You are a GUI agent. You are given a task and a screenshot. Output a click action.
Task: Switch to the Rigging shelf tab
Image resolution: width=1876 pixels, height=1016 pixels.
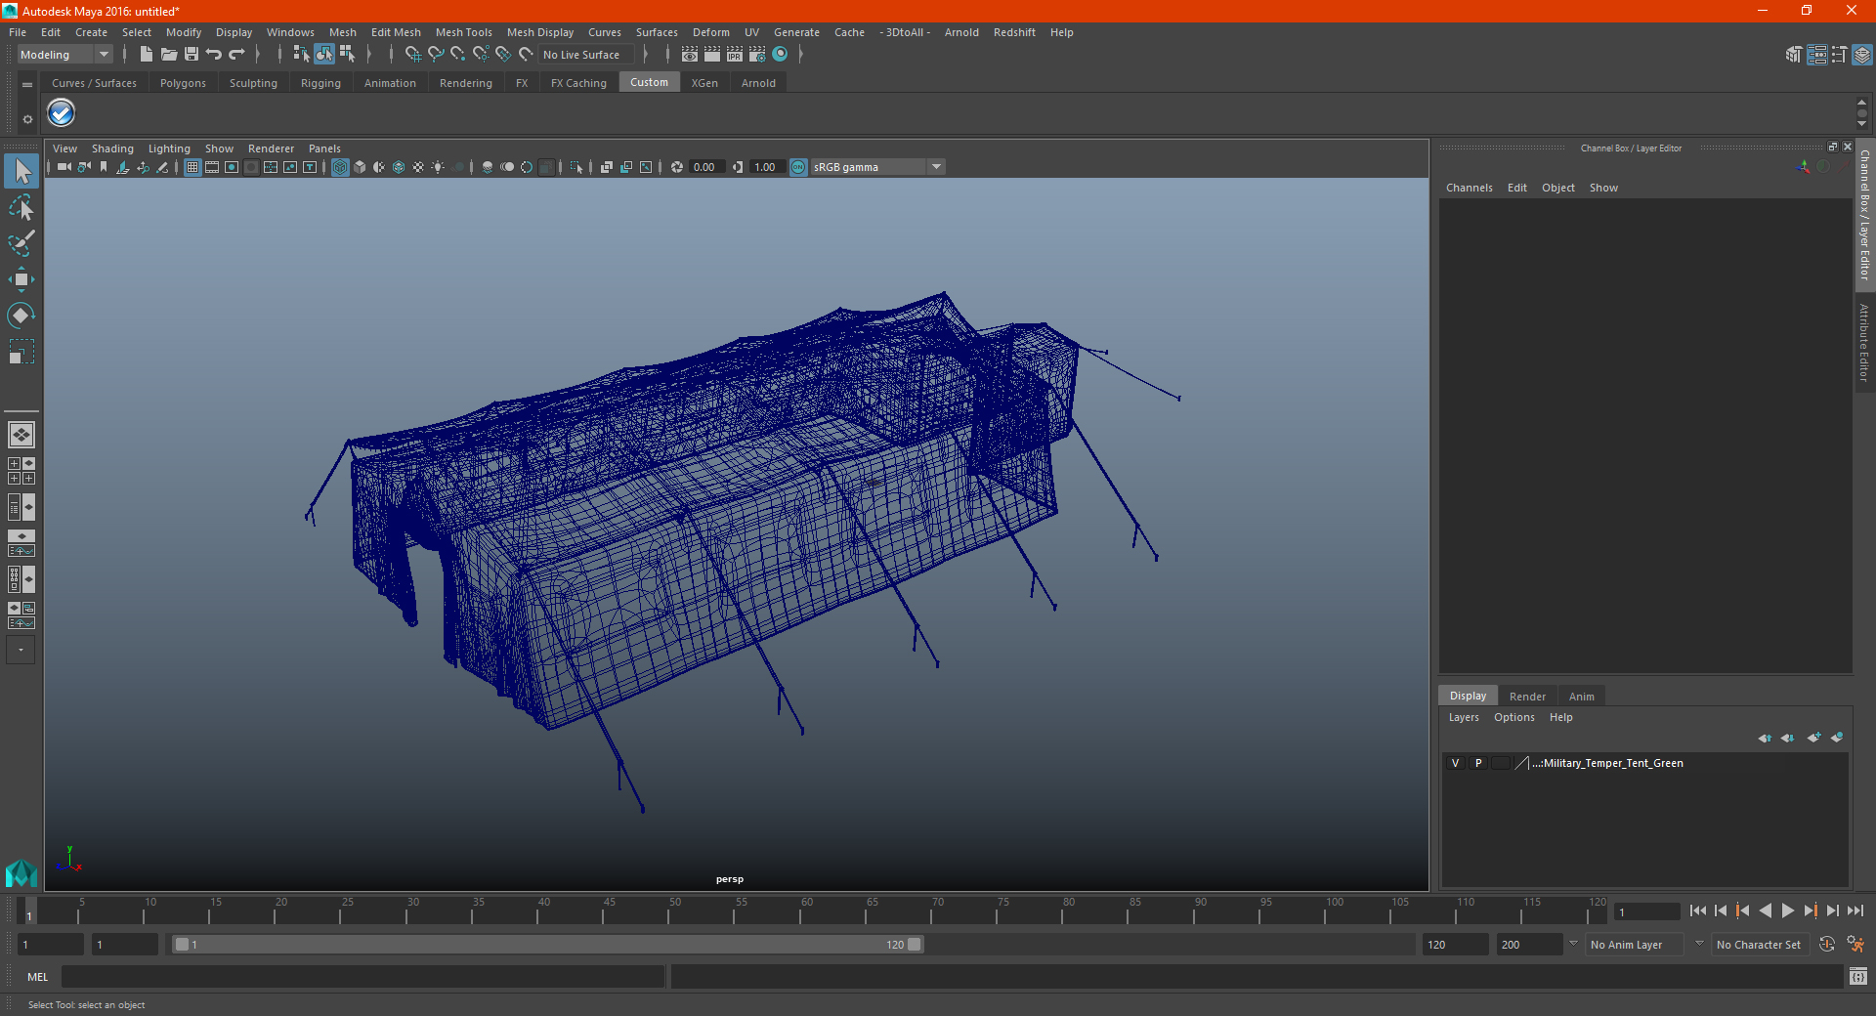coord(320,83)
